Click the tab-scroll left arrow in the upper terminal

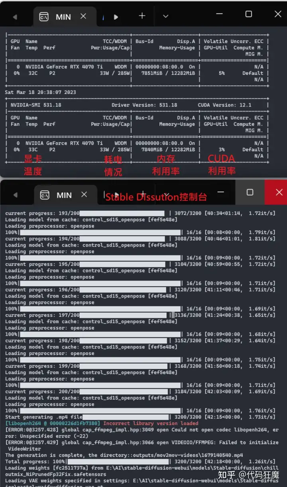(x=15, y=17)
